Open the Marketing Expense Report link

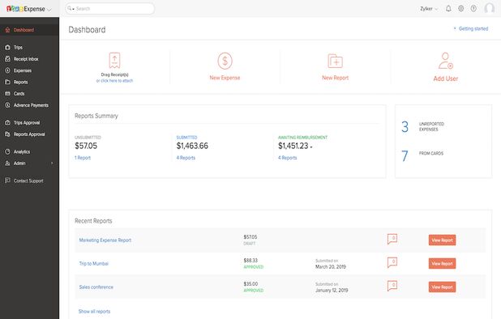coord(105,240)
